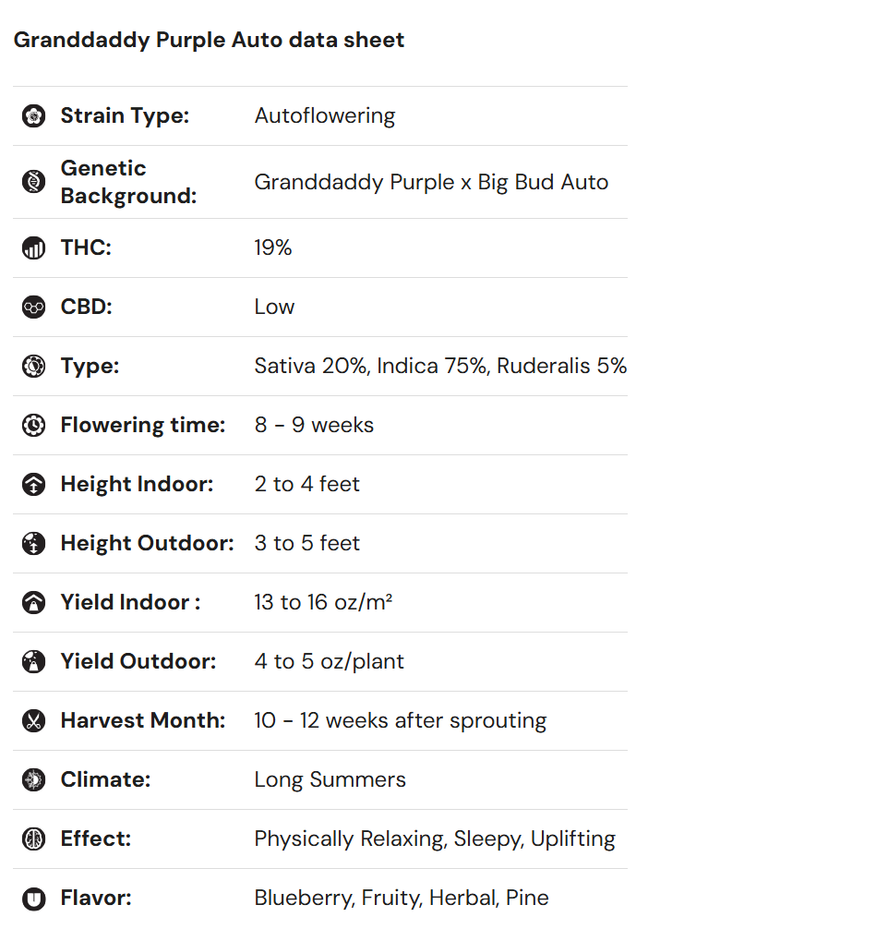
Task: Click the Blueberry, Fruity, Herbal, Pine flavor text
Action: tap(401, 899)
